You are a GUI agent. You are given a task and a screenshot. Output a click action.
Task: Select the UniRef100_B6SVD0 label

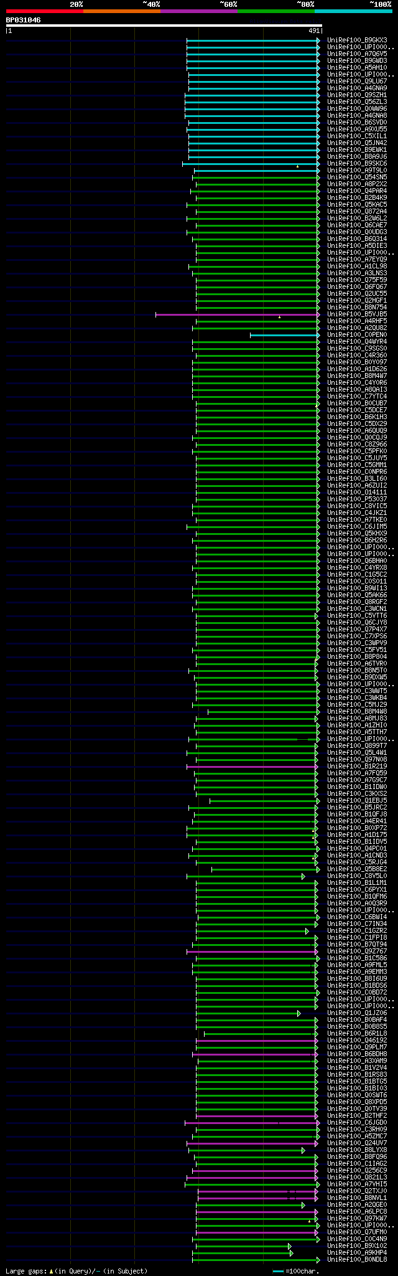coord(357,123)
